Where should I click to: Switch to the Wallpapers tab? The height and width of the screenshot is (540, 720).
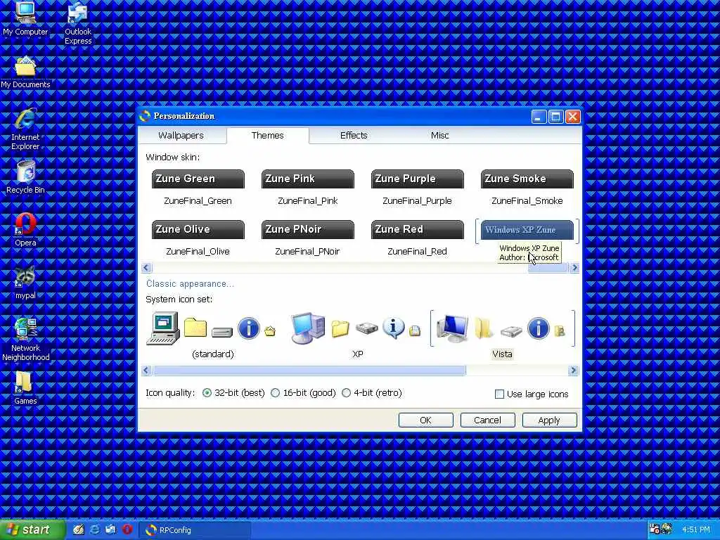(181, 136)
